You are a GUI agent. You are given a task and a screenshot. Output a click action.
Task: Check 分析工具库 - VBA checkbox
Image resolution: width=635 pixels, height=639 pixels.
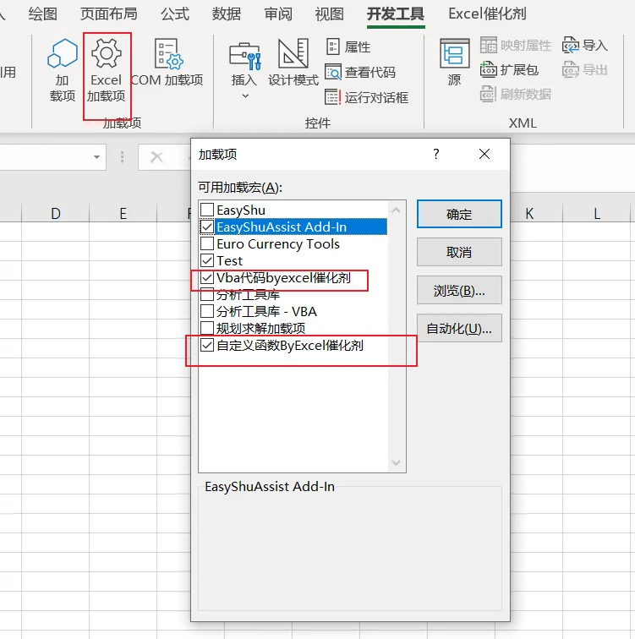point(207,311)
